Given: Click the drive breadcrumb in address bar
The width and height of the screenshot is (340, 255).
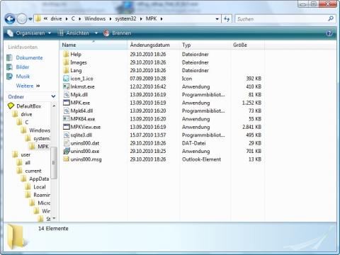Looking at the screenshot, I should click(x=56, y=18).
